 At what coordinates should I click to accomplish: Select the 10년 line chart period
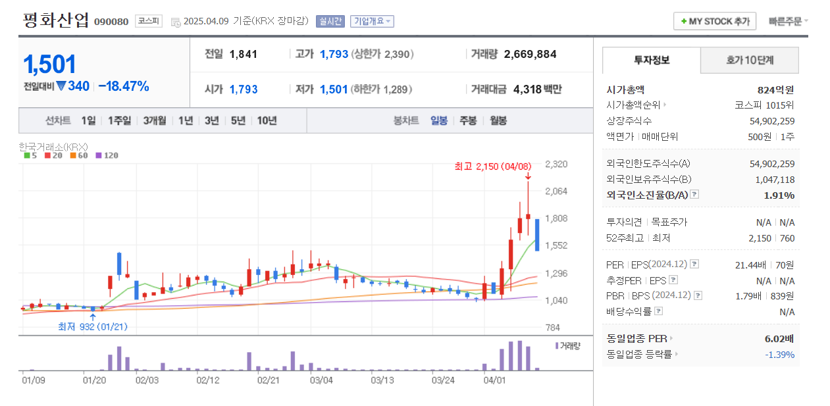click(x=267, y=120)
